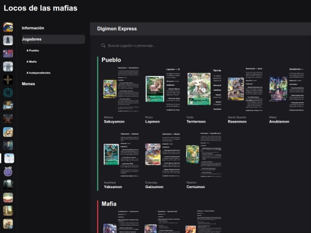The image size is (311, 233).
Task: Click the Yaksamon character name
Action: (x=113, y=187)
